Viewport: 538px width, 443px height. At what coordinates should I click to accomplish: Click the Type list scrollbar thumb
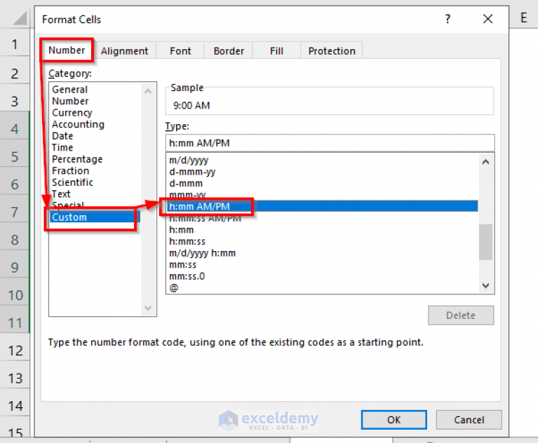point(485,242)
